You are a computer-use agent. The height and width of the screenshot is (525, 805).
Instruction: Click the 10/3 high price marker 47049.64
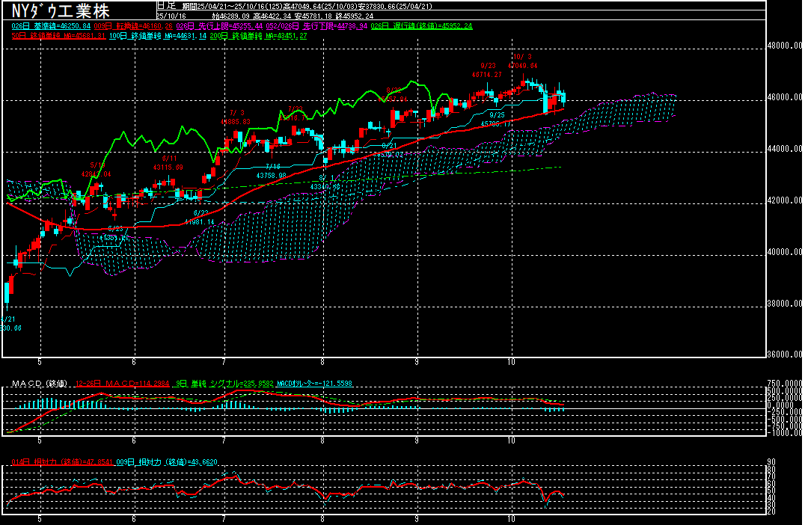522,66
